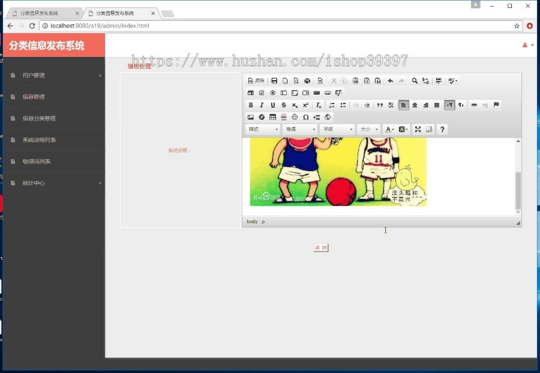The width and height of the screenshot is (540, 373).
Task: Insert a Textarea form element
Action: (295, 93)
